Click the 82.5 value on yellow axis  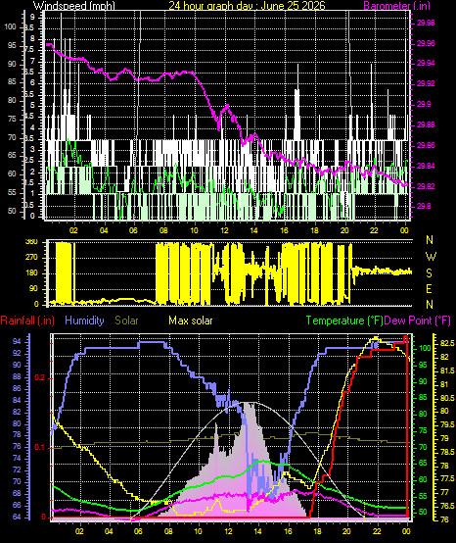447,343
